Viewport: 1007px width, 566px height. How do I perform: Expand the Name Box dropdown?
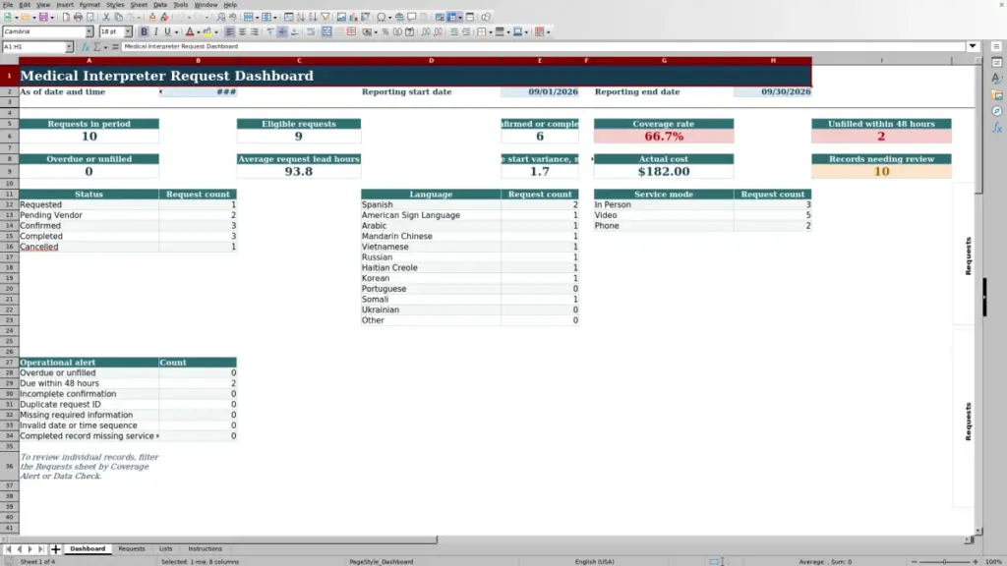click(69, 47)
